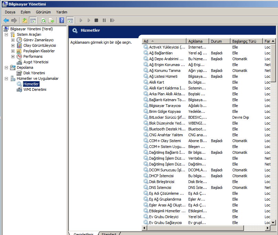The height and width of the screenshot is (235, 278).
Task: Select the ActiveX Yükleyicisi service row
Action: (x=206, y=47)
